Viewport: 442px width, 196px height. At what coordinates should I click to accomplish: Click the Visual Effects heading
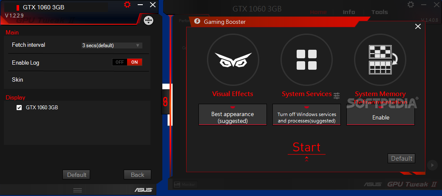pos(232,94)
